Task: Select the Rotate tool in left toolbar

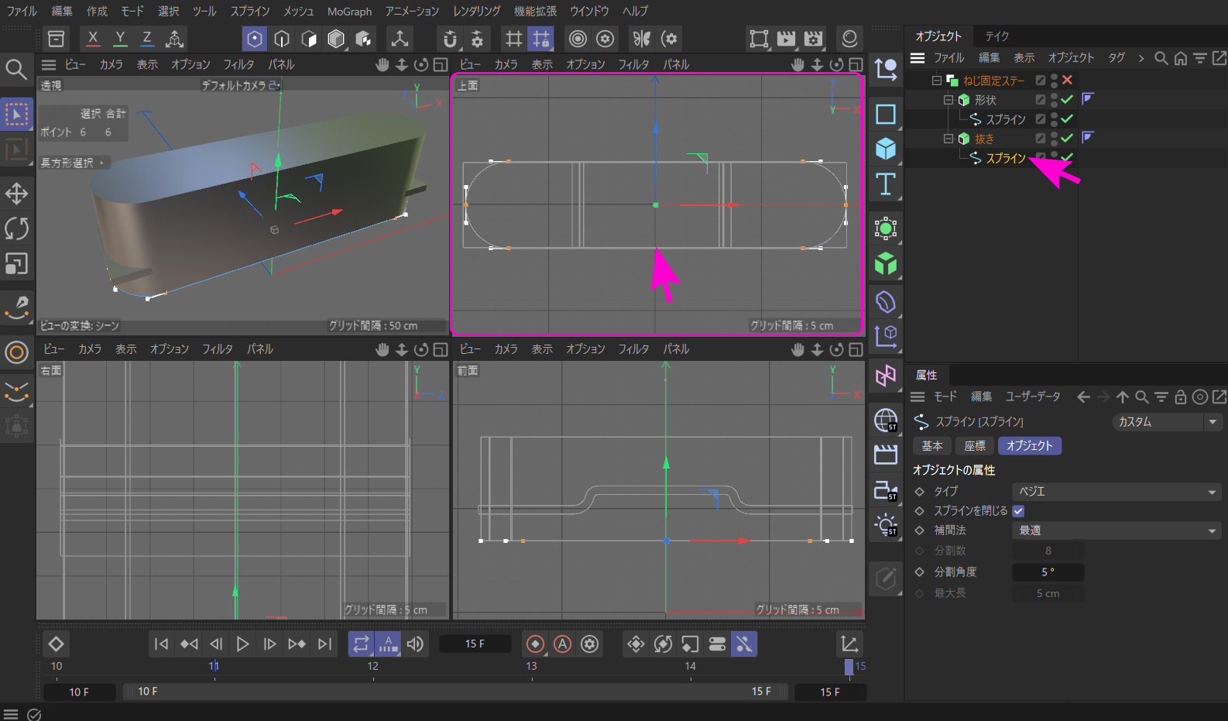Action: point(16,229)
